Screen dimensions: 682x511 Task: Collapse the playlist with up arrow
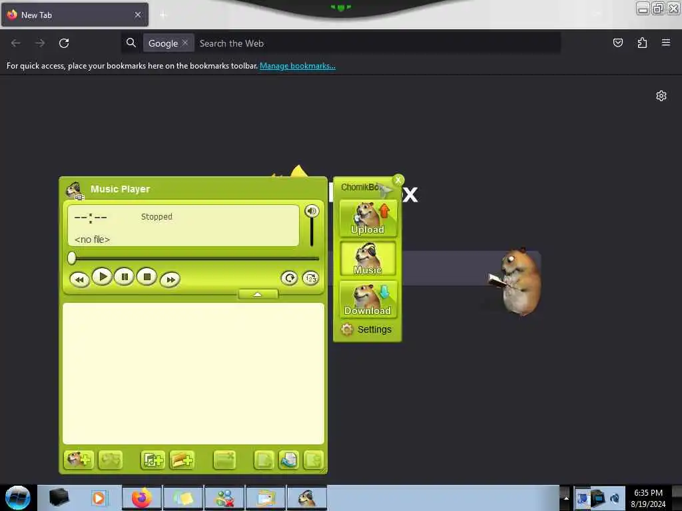(x=258, y=295)
